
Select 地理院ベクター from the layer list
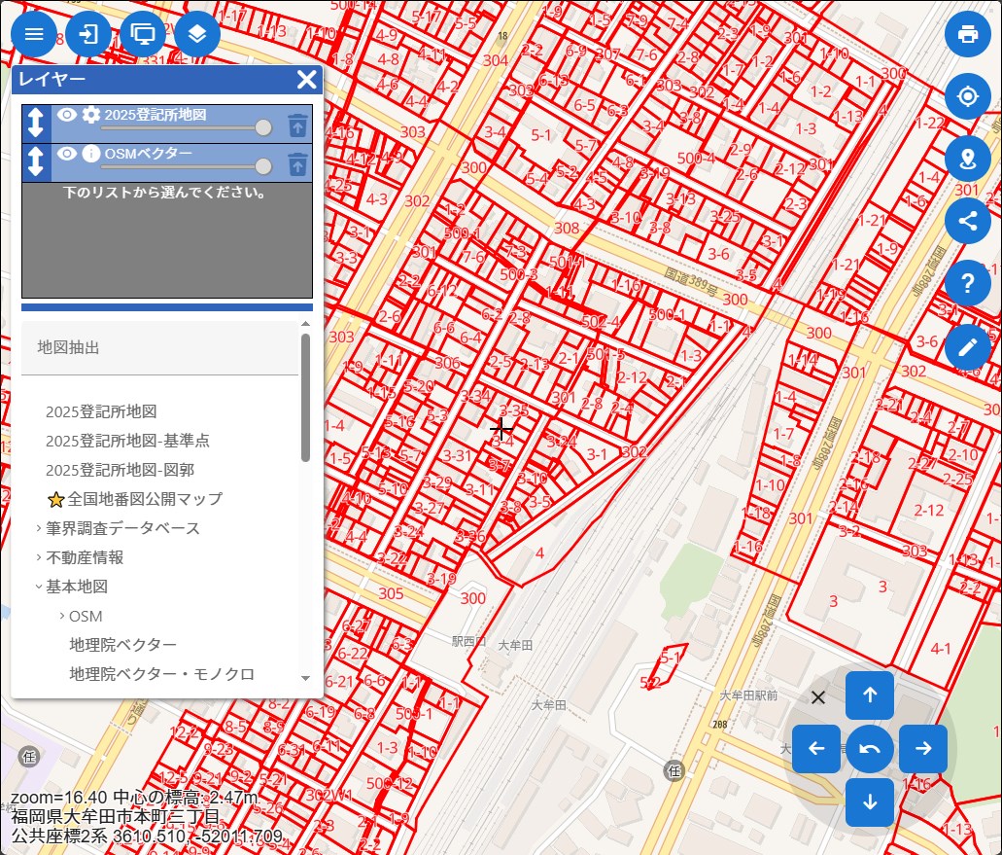click(x=122, y=645)
